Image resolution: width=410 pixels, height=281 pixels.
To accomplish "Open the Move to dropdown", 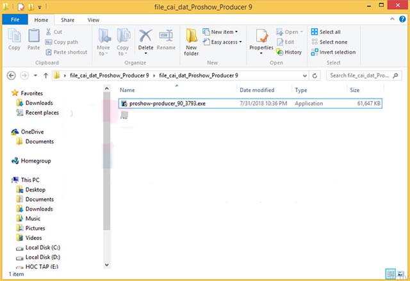I will 103,42.
